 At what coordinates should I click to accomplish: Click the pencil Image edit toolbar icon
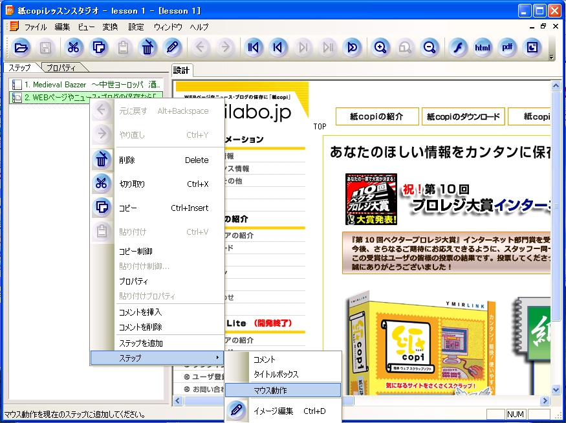coord(172,47)
